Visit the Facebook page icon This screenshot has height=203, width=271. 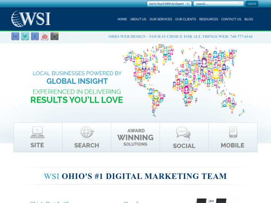35,36
